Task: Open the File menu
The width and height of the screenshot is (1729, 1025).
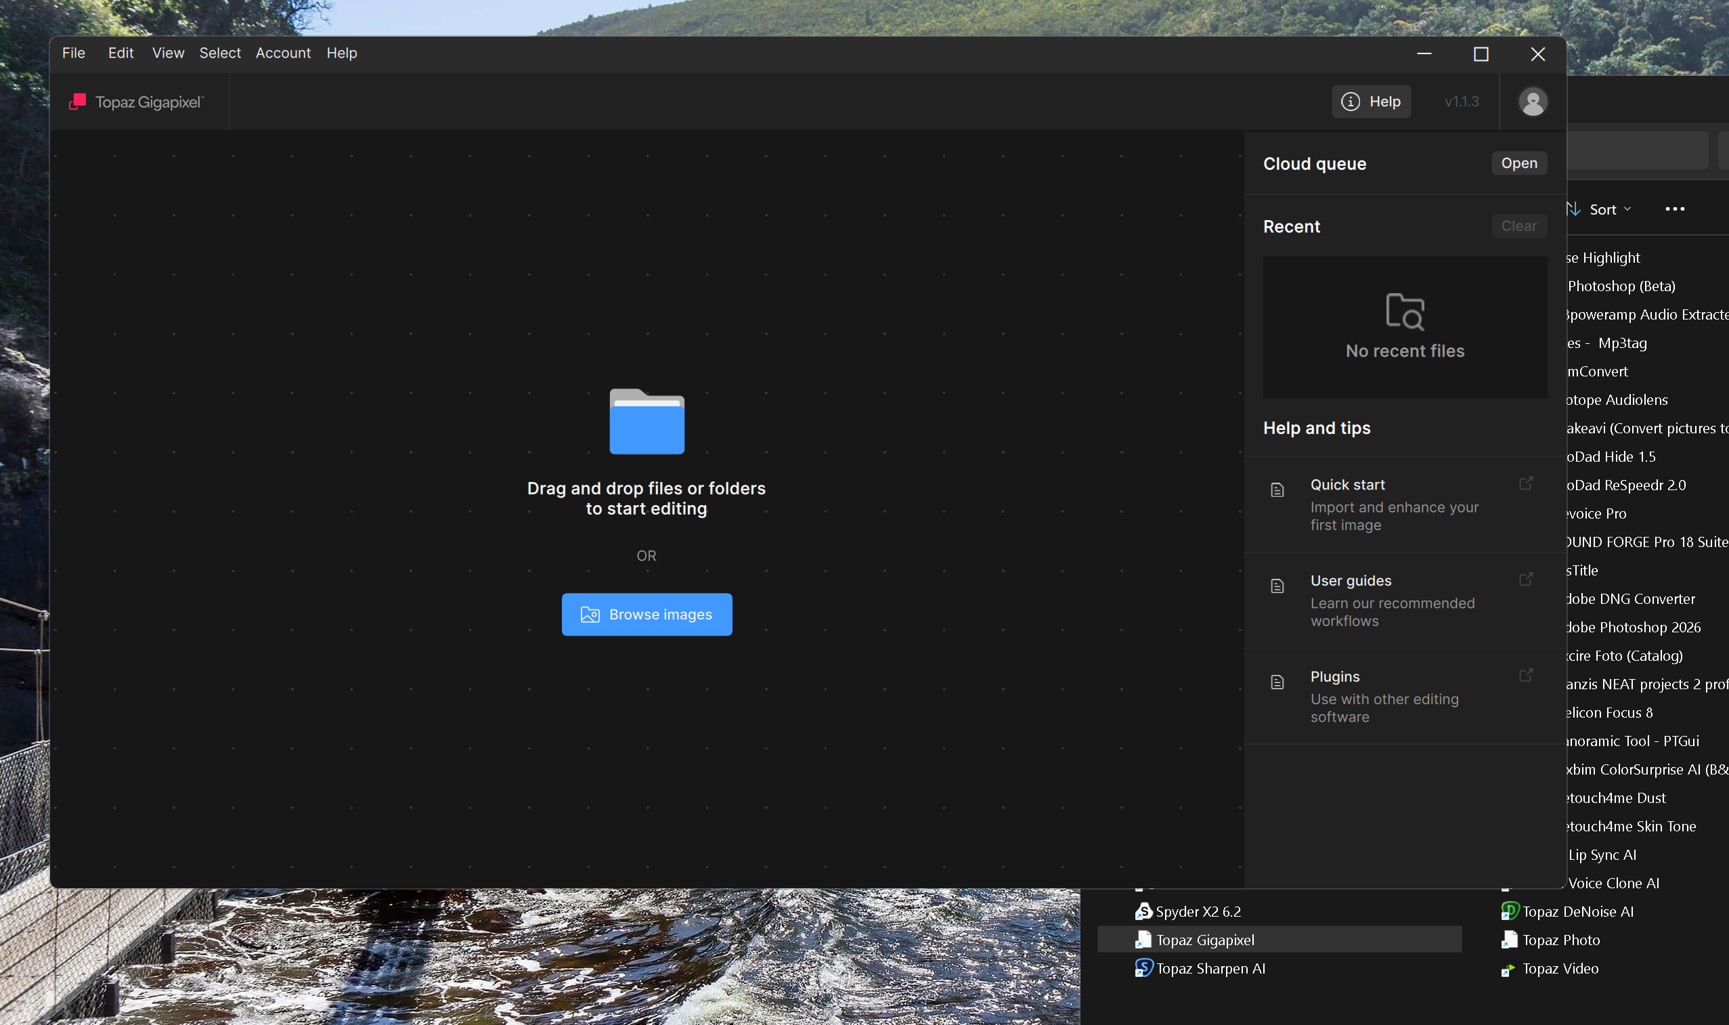Action: click(x=73, y=53)
